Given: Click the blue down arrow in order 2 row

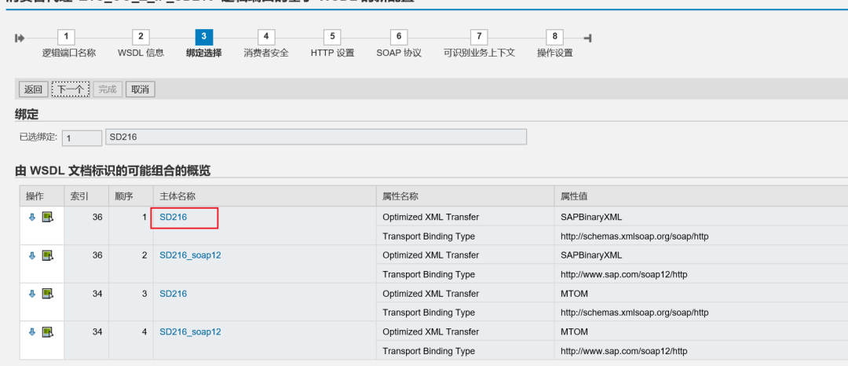Looking at the screenshot, I should (x=32, y=255).
